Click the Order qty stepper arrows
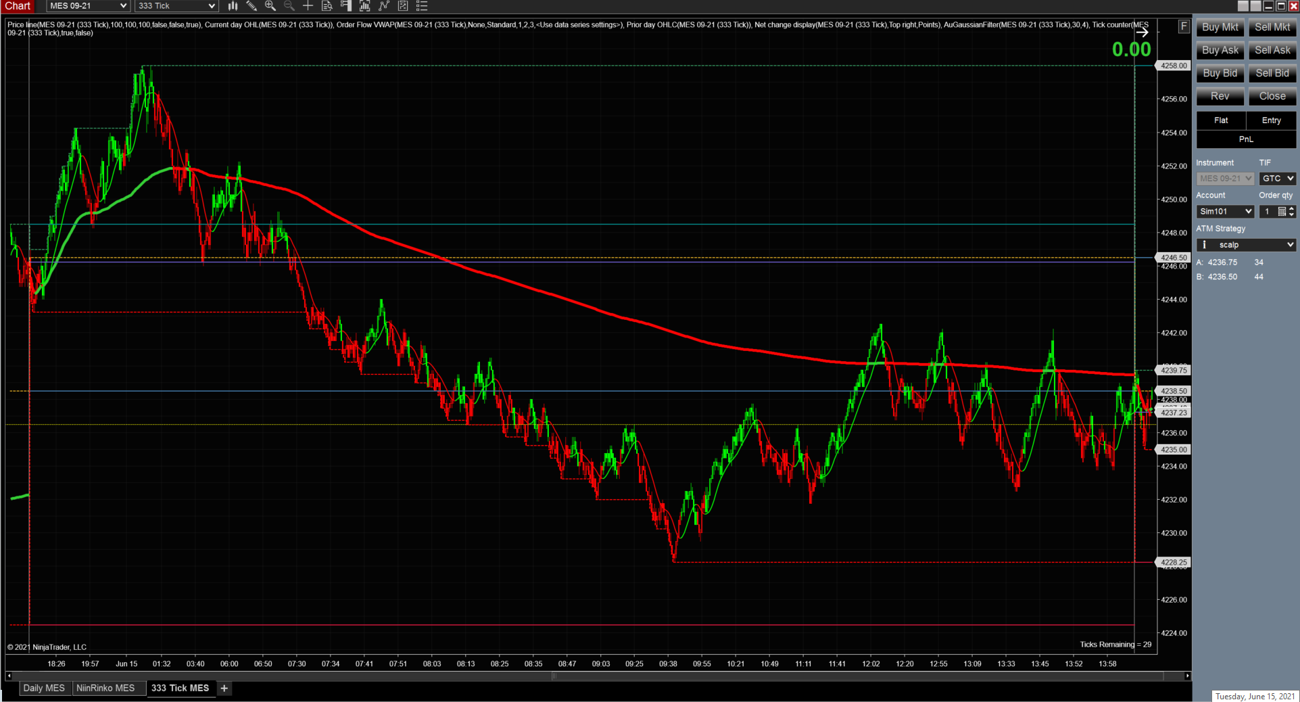Screen dimensions: 1300x702 point(1291,212)
